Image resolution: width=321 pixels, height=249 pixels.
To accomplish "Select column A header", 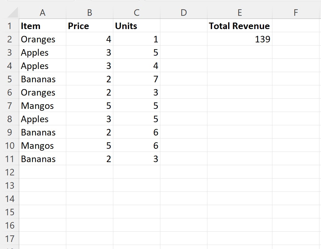I will pos(43,13).
